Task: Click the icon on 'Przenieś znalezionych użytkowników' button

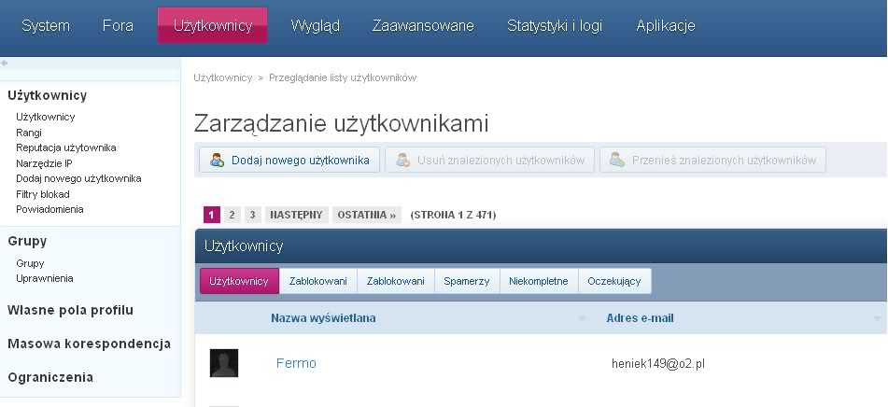Action: 616,161
